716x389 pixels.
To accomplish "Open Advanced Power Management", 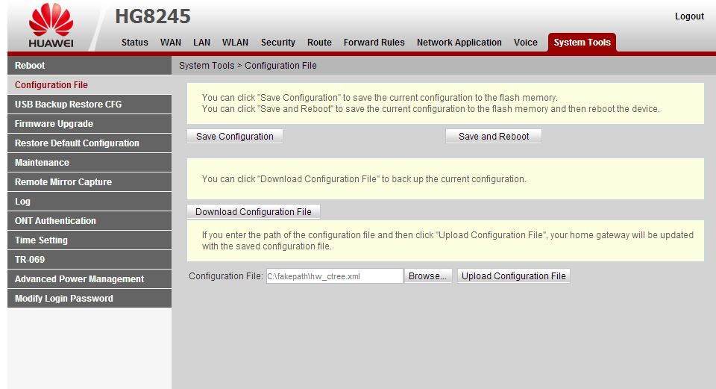I will [89, 279].
